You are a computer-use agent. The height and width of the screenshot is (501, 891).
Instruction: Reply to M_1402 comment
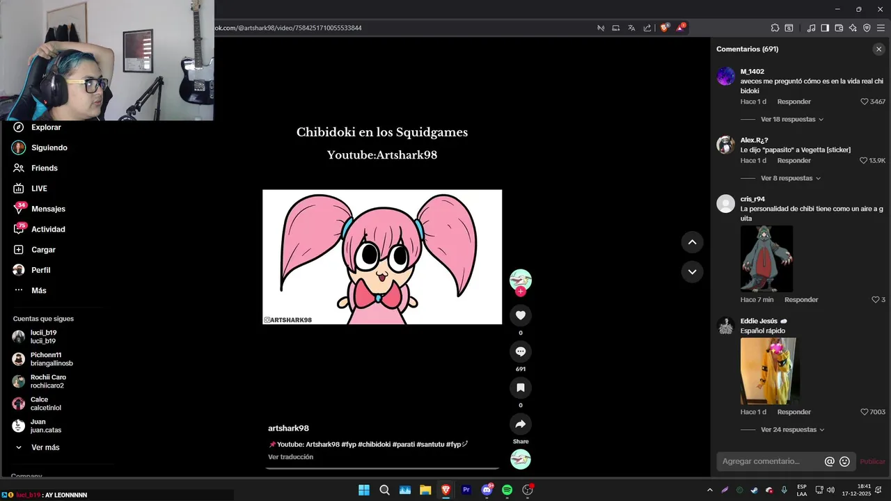pos(794,102)
